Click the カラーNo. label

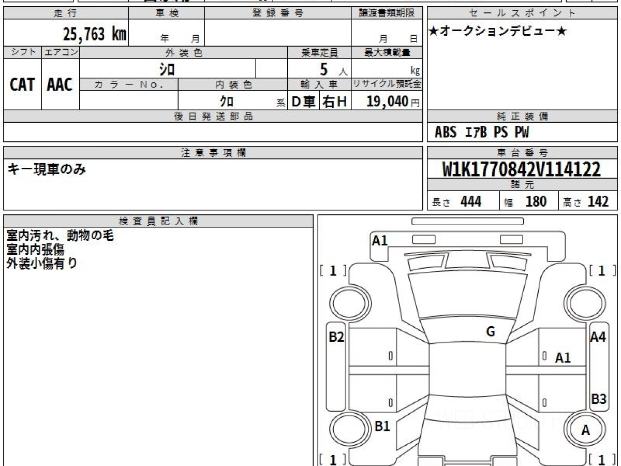click(129, 84)
